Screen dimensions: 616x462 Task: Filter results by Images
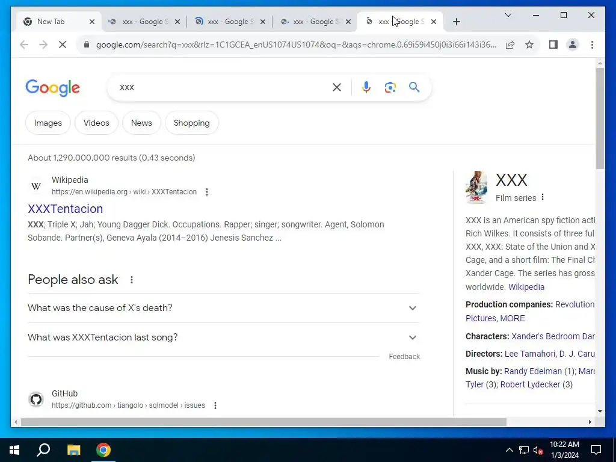pos(48,123)
